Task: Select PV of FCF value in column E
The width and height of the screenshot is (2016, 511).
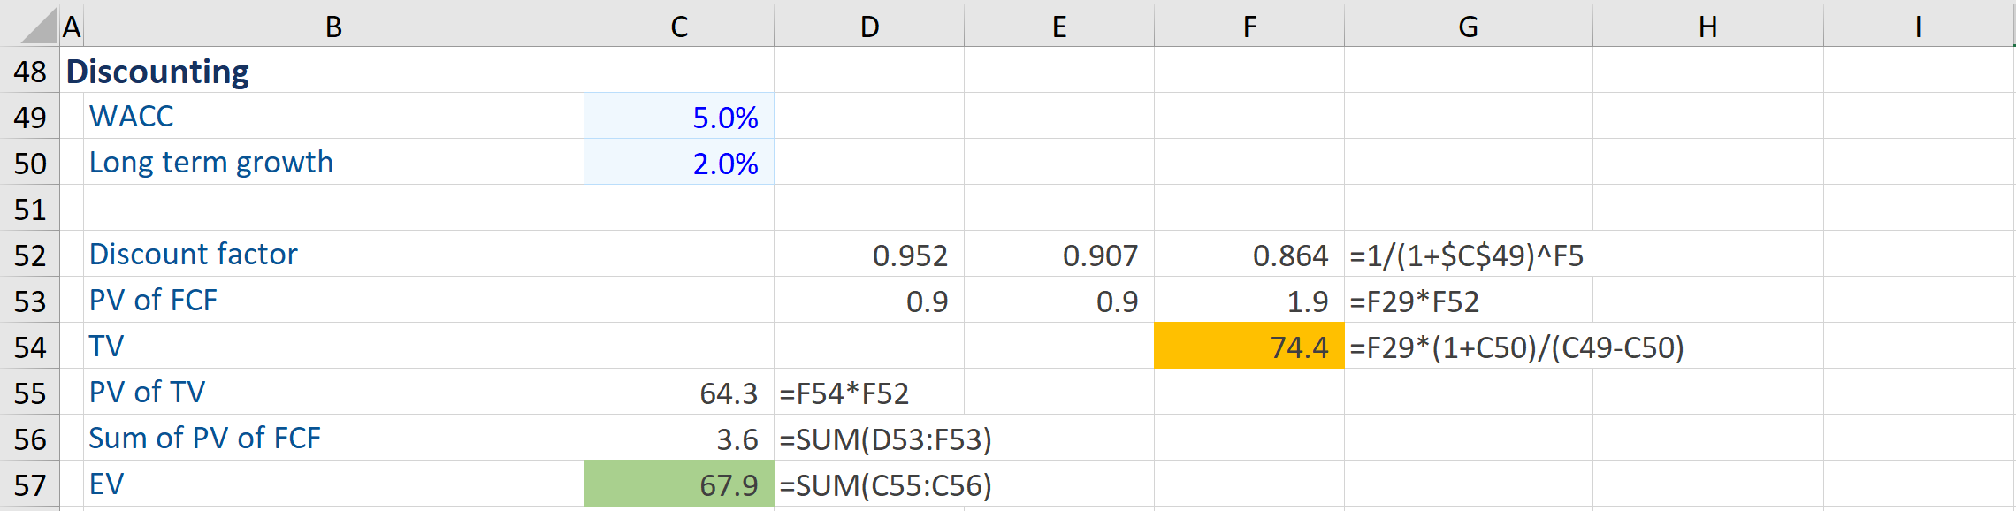Action: coord(1059,300)
